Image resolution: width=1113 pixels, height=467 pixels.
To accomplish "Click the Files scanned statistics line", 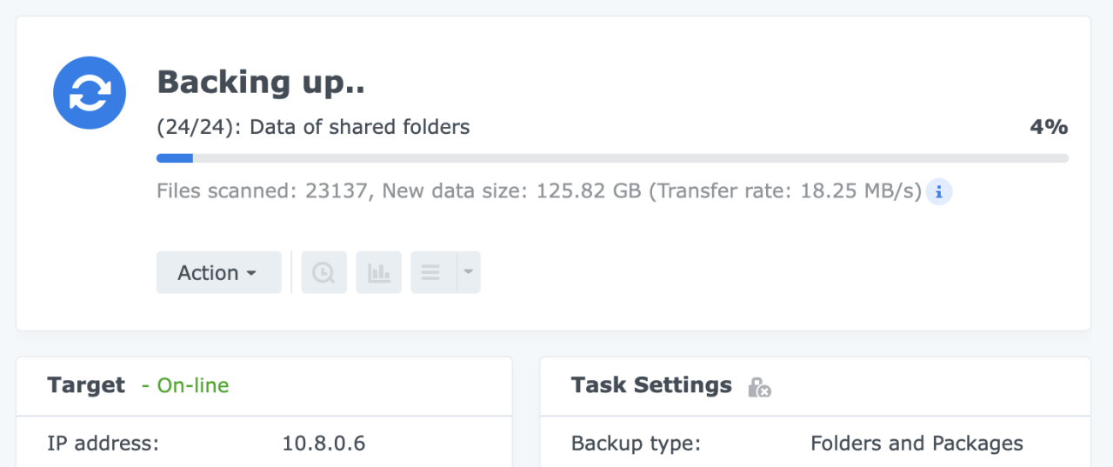I will (x=539, y=191).
